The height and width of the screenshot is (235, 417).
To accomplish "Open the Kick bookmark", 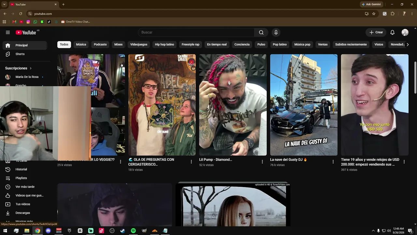I will click(42, 22).
